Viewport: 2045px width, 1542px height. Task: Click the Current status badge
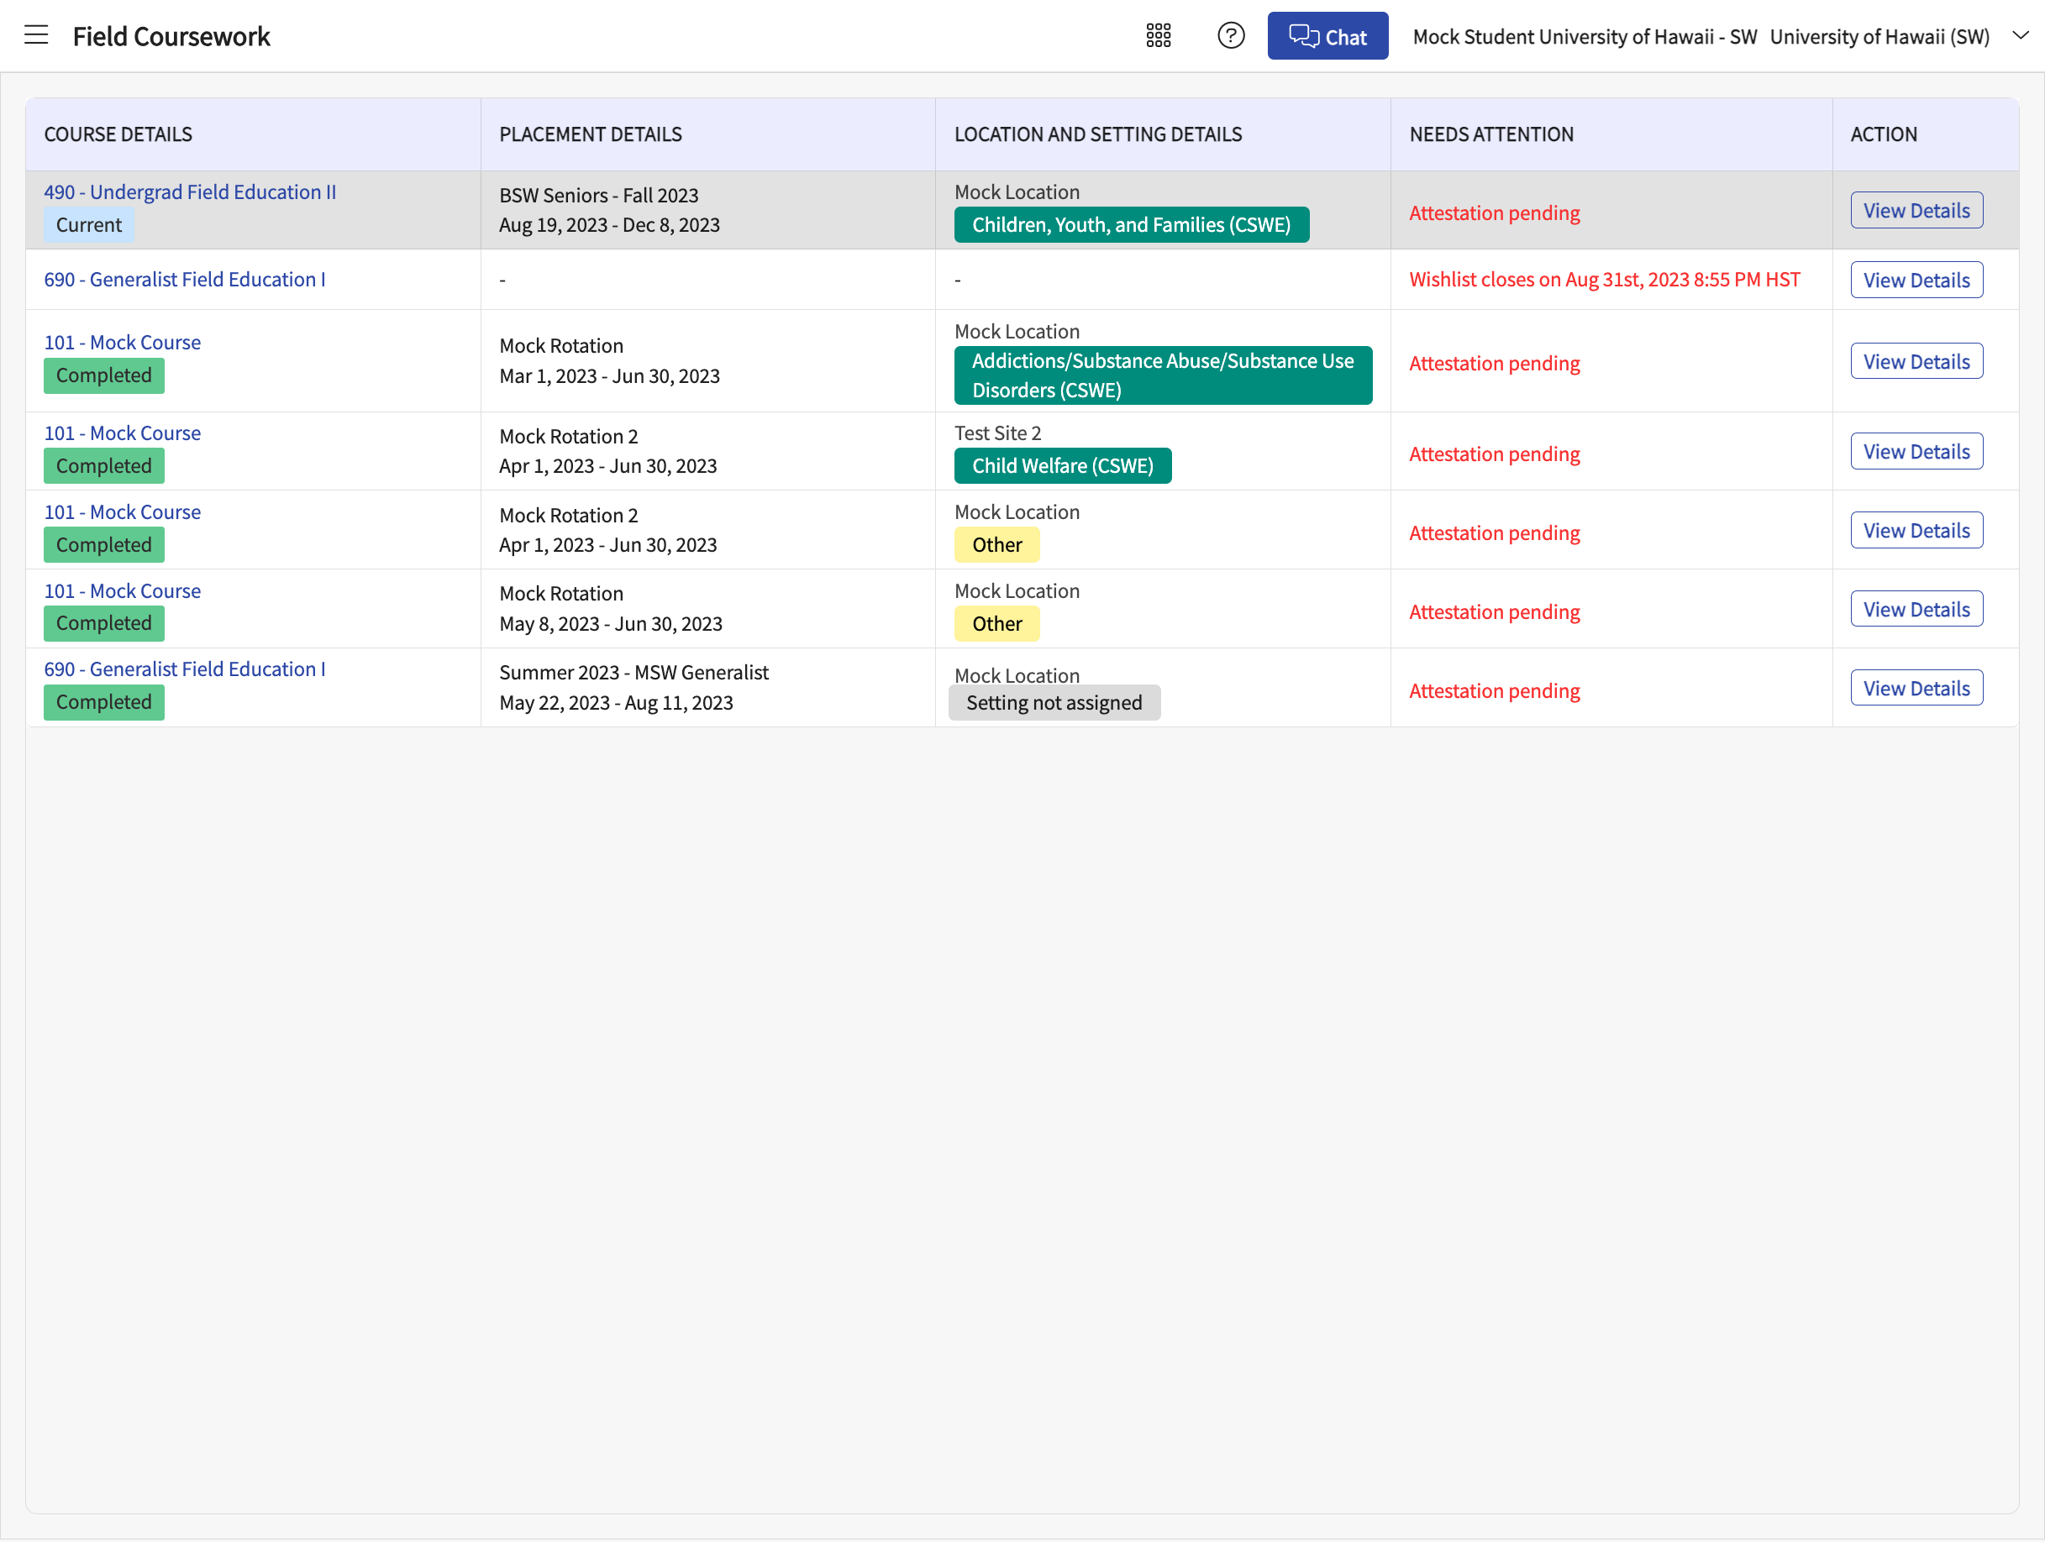[89, 224]
